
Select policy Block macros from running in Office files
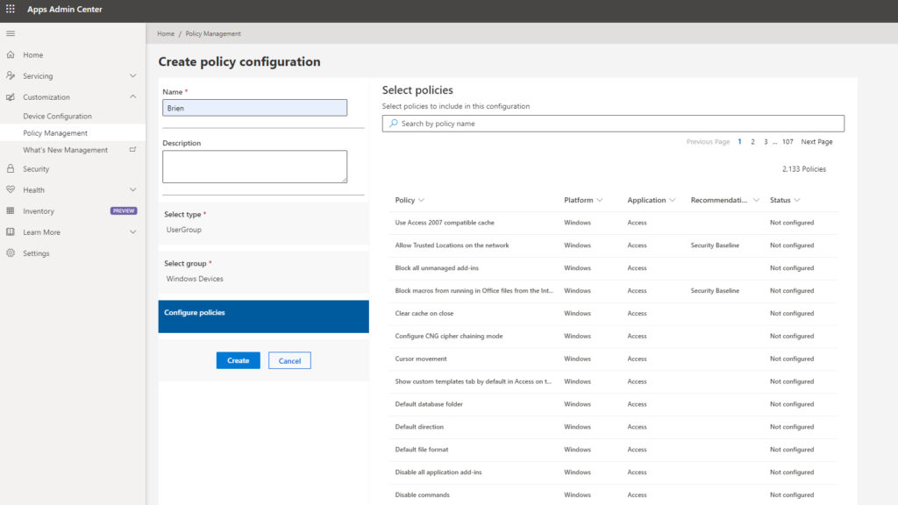[x=474, y=290]
